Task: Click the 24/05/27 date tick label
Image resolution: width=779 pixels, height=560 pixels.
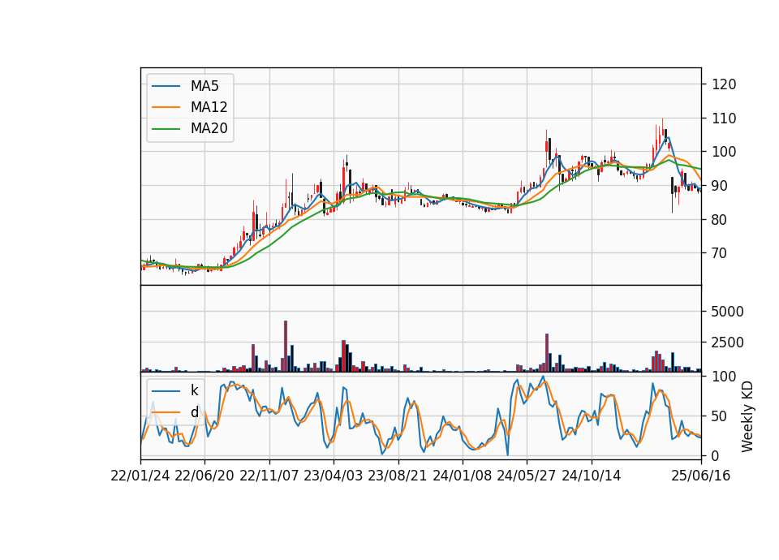Action: pos(527,476)
